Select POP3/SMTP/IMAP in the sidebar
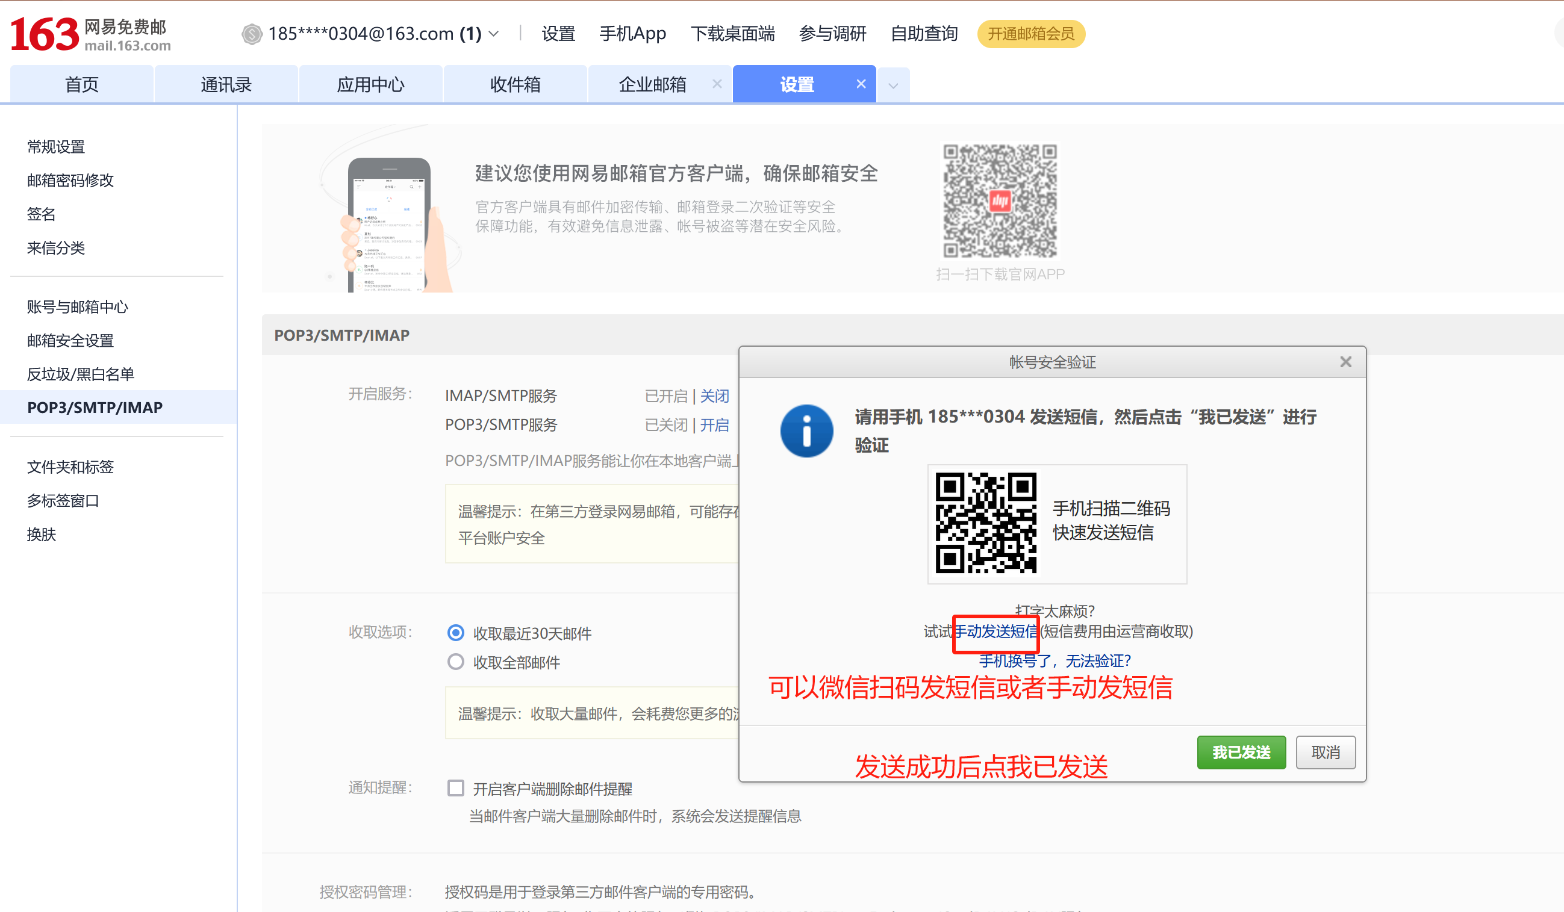 click(118, 407)
